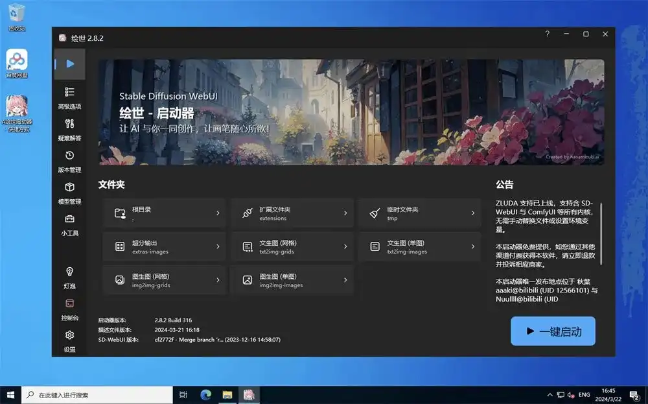The height and width of the screenshot is (404, 648).
Task: Click the help question mark icon
Action: click(548, 34)
